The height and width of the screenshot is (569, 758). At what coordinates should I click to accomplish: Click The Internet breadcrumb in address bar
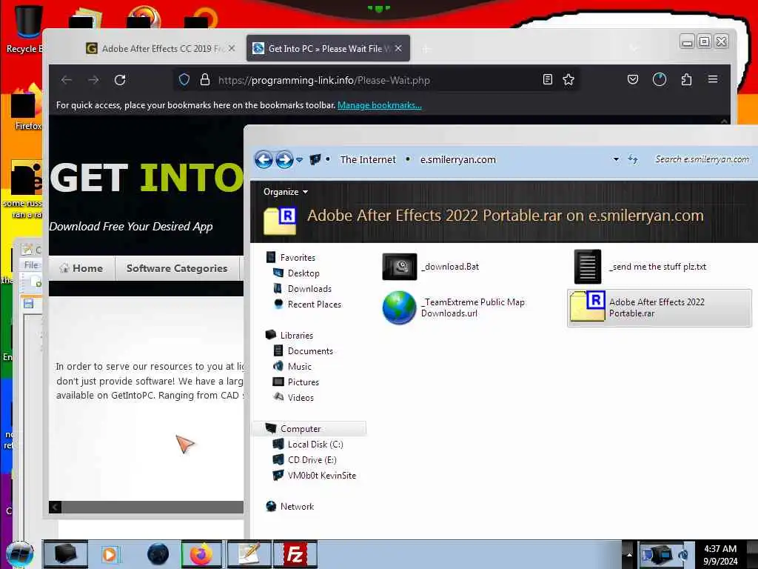pos(368,160)
